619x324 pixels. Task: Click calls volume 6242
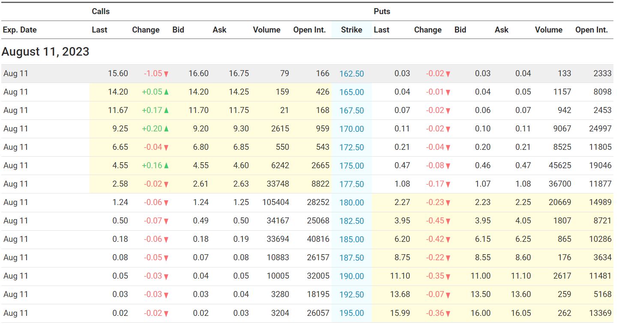click(x=280, y=166)
